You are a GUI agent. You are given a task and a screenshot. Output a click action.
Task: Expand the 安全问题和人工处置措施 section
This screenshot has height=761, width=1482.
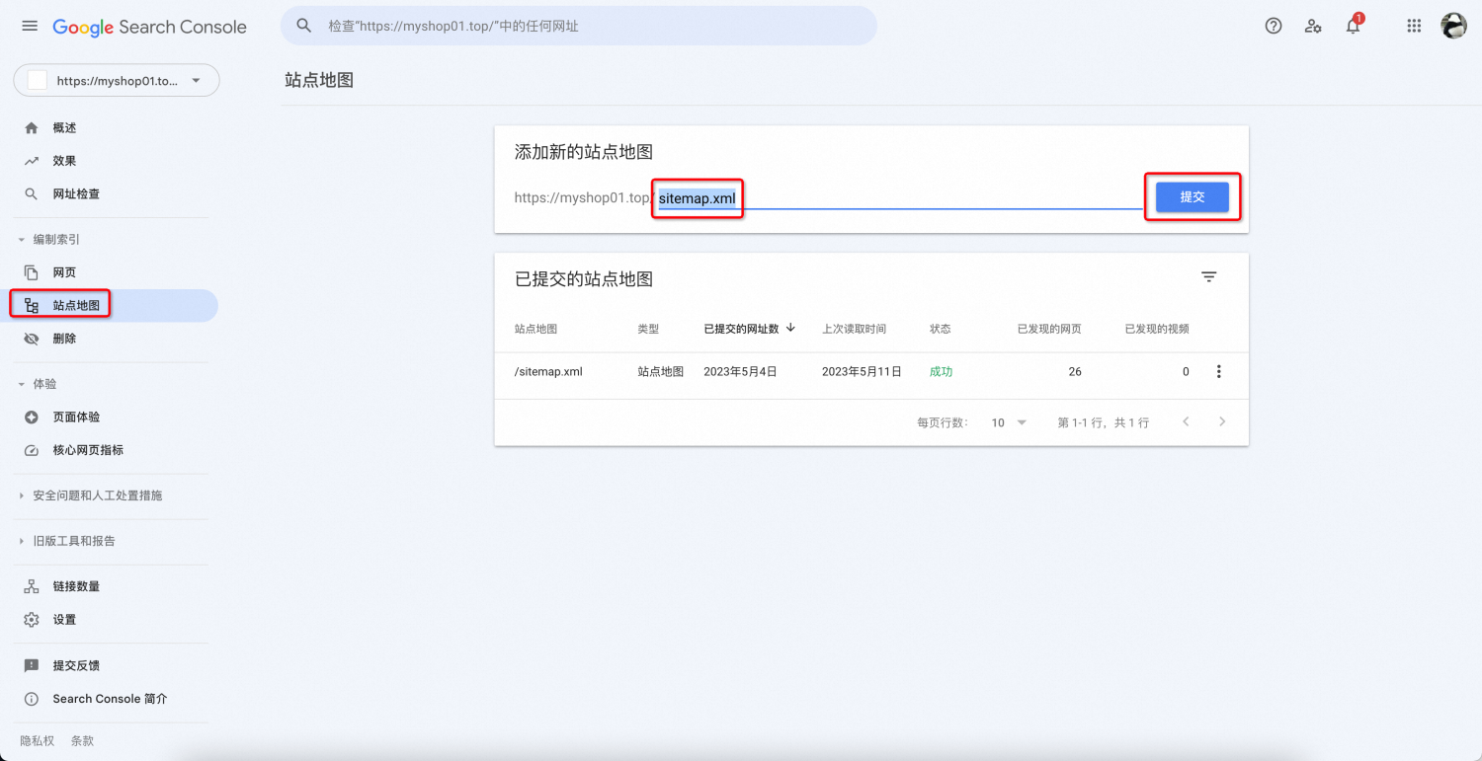(x=97, y=495)
